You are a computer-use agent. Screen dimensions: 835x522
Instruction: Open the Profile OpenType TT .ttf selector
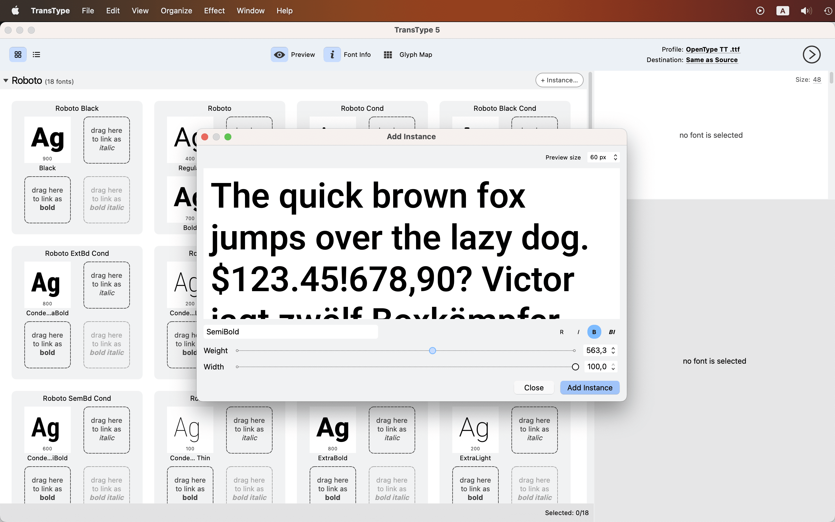tap(713, 49)
